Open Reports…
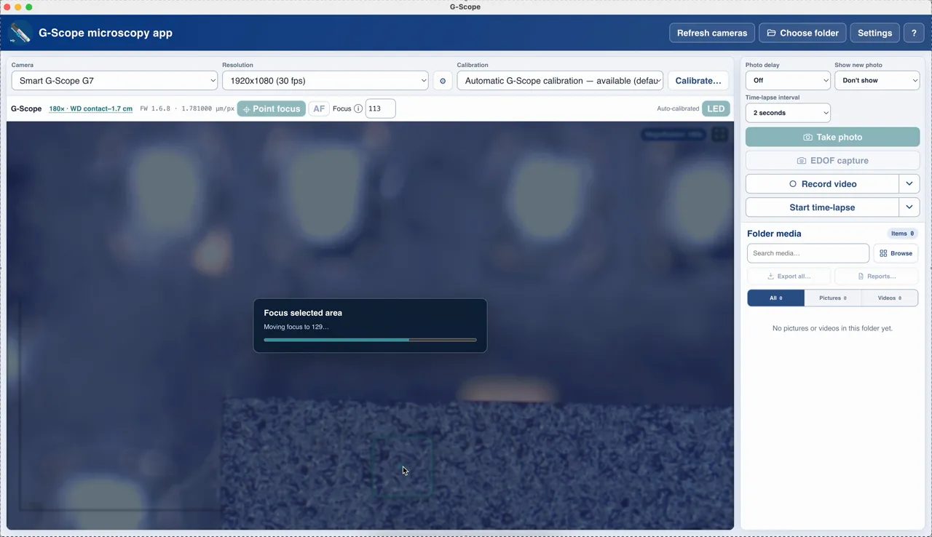The width and height of the screenshot is (932, 537). [x=877, y=277]
